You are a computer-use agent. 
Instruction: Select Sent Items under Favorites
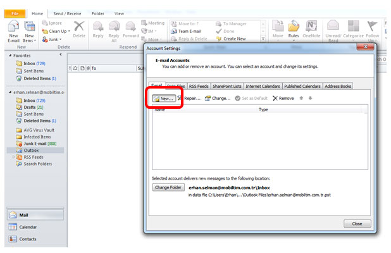[30, 71]
